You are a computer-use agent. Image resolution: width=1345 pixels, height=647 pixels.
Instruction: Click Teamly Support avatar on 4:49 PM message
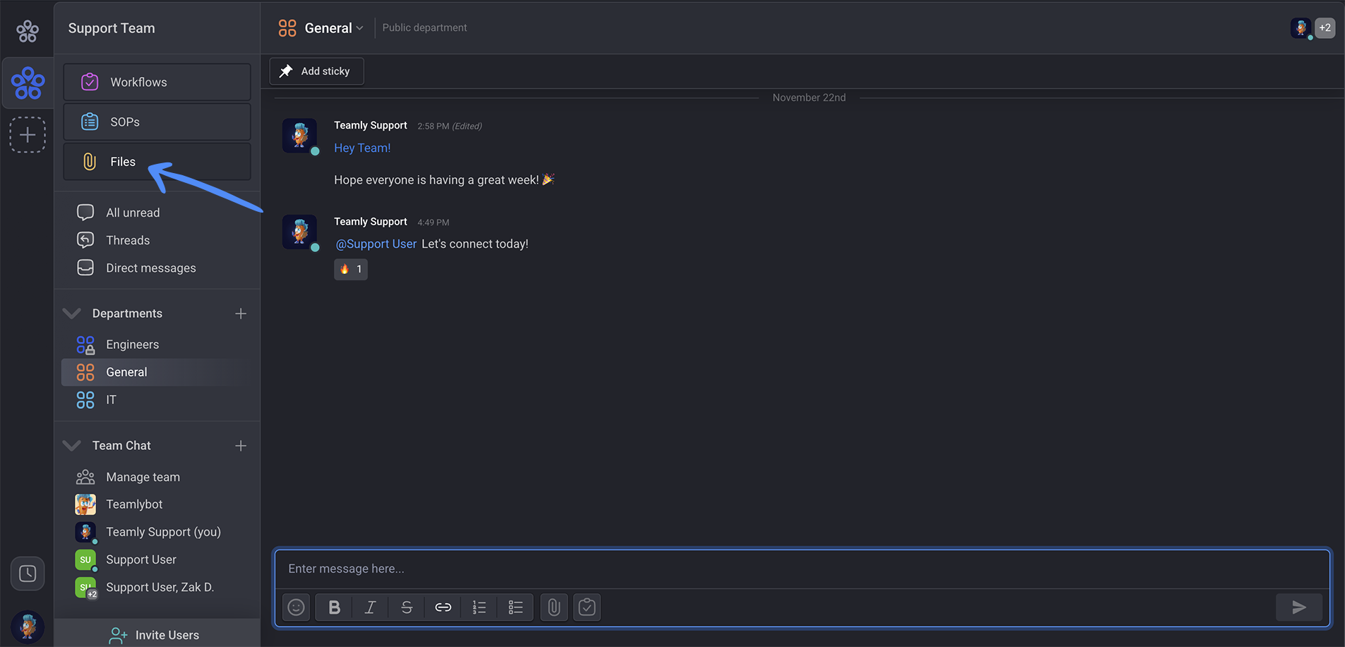300,232
